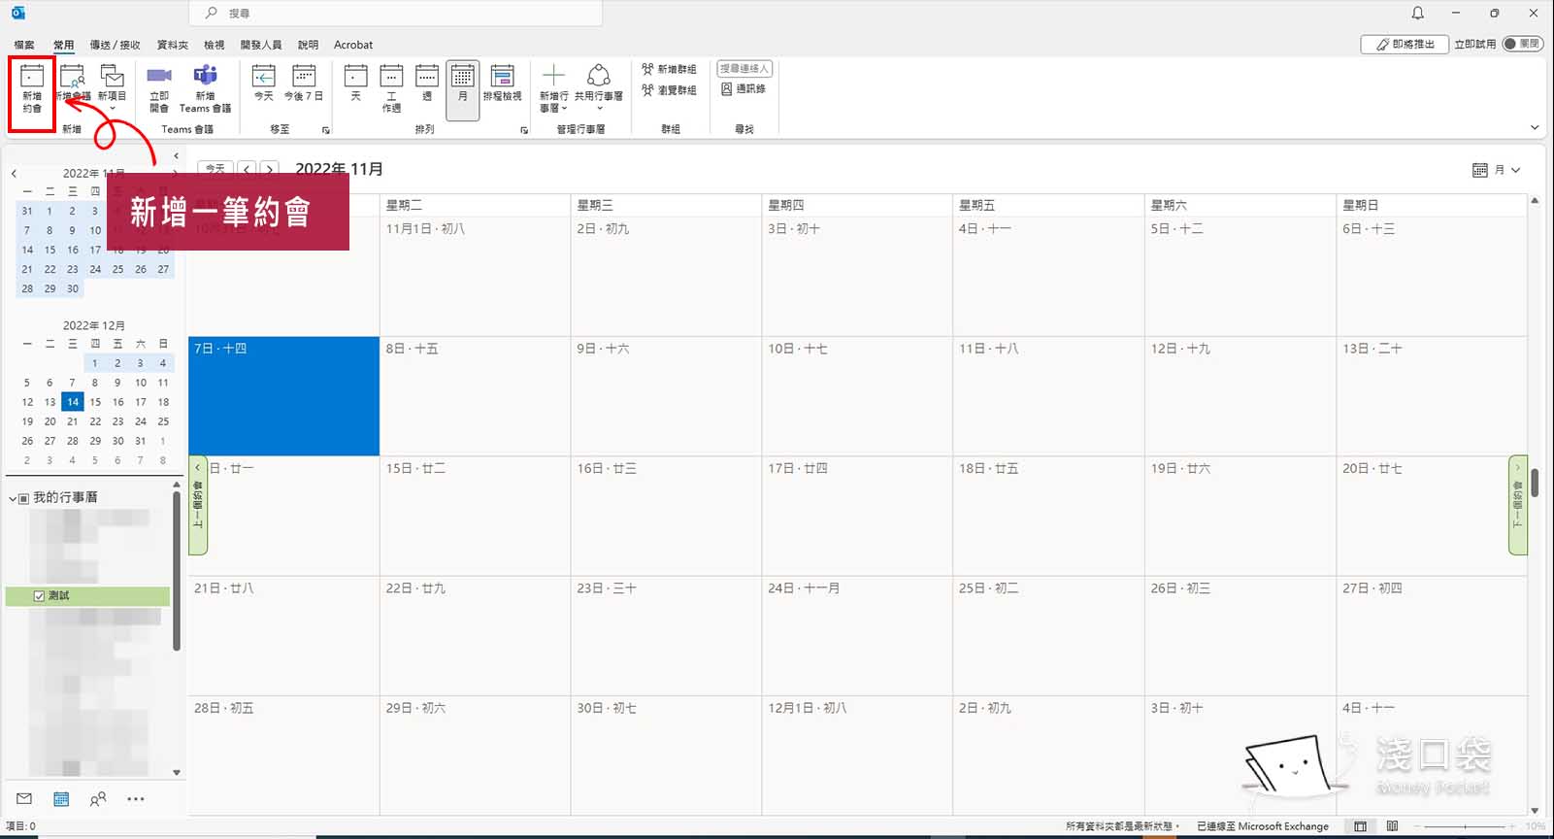
Task: Toggle the 立即試用 try-it-now switch
Action: (x=1522, y=44)
